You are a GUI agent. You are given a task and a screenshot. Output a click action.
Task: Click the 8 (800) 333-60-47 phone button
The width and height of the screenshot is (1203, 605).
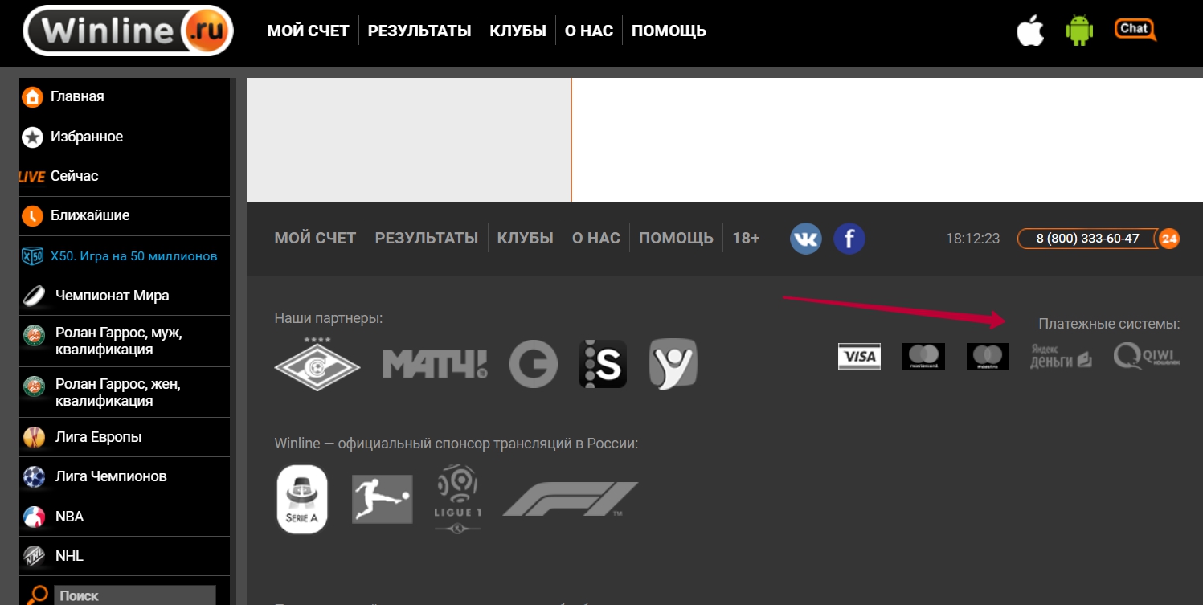pyautogui.click(x=1086, y=239)
